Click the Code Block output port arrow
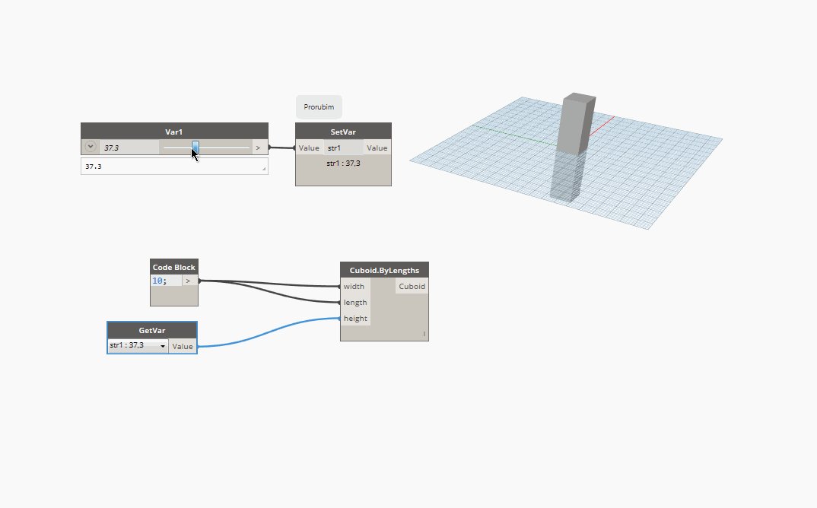817x508 pixels. pyautogui.click(x=189, y=281)
